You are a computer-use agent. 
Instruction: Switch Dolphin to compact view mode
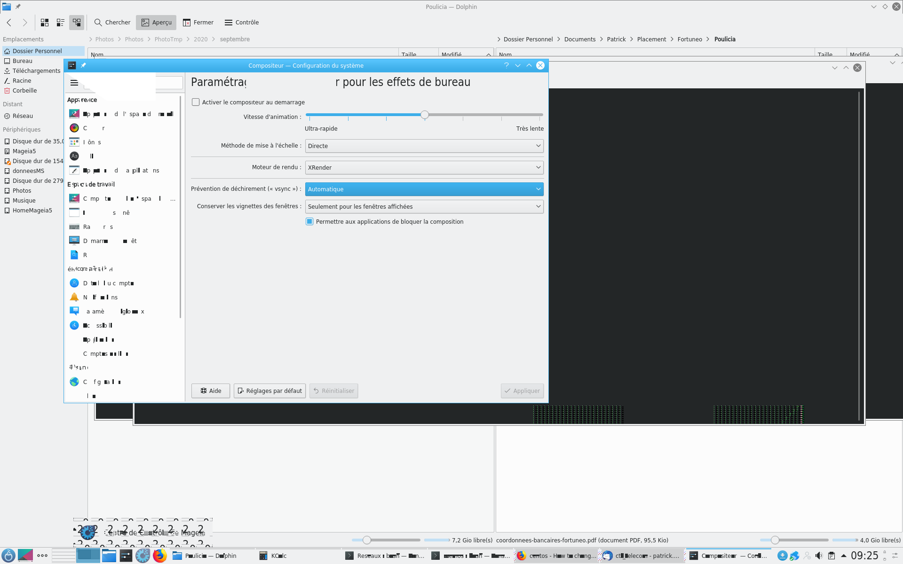click(61, 23)
